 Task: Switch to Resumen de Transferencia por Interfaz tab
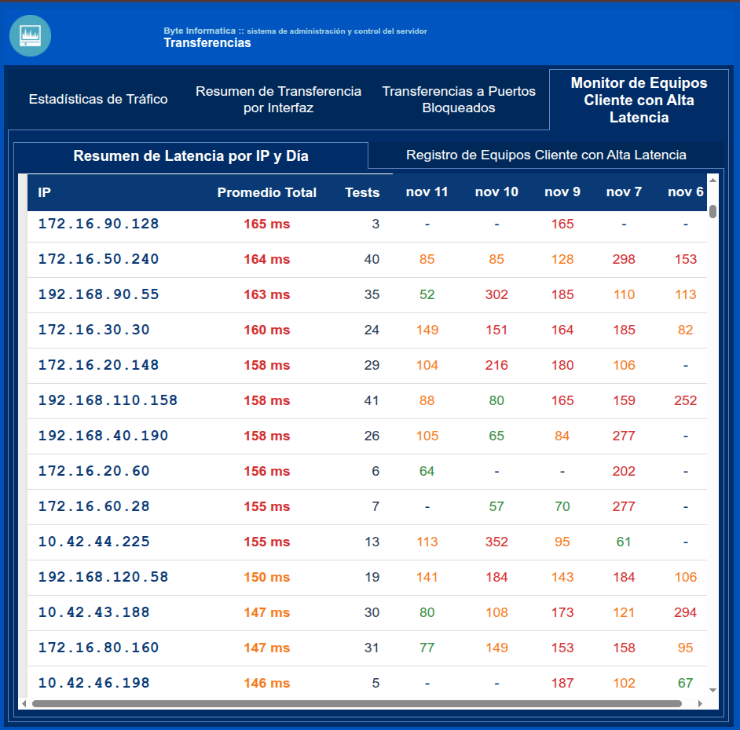[x=278, y=100]
